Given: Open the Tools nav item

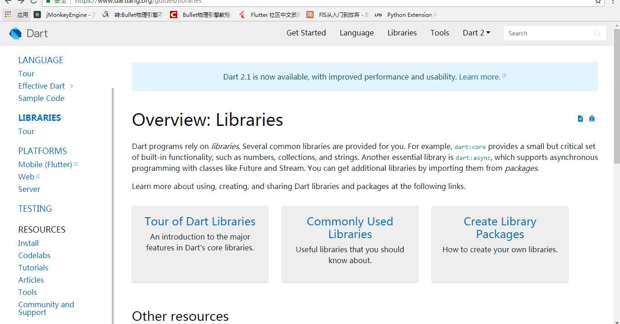Looking at the screenshot, I should tap(440, 33).
